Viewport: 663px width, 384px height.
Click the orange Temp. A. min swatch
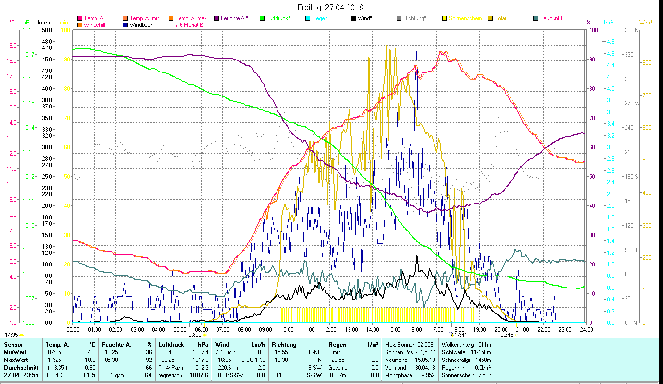pyautogui.click(x=126, y=18)
